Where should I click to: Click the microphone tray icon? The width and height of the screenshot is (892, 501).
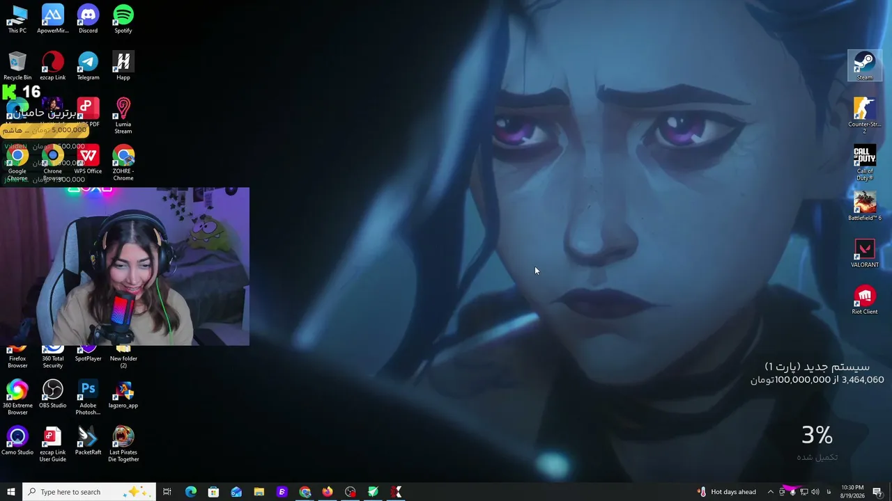(x=793, y=492)
